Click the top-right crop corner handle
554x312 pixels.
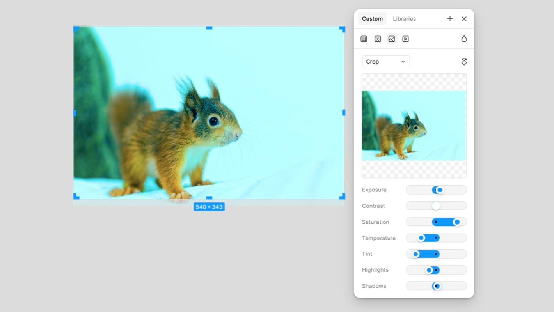[342, 29]
